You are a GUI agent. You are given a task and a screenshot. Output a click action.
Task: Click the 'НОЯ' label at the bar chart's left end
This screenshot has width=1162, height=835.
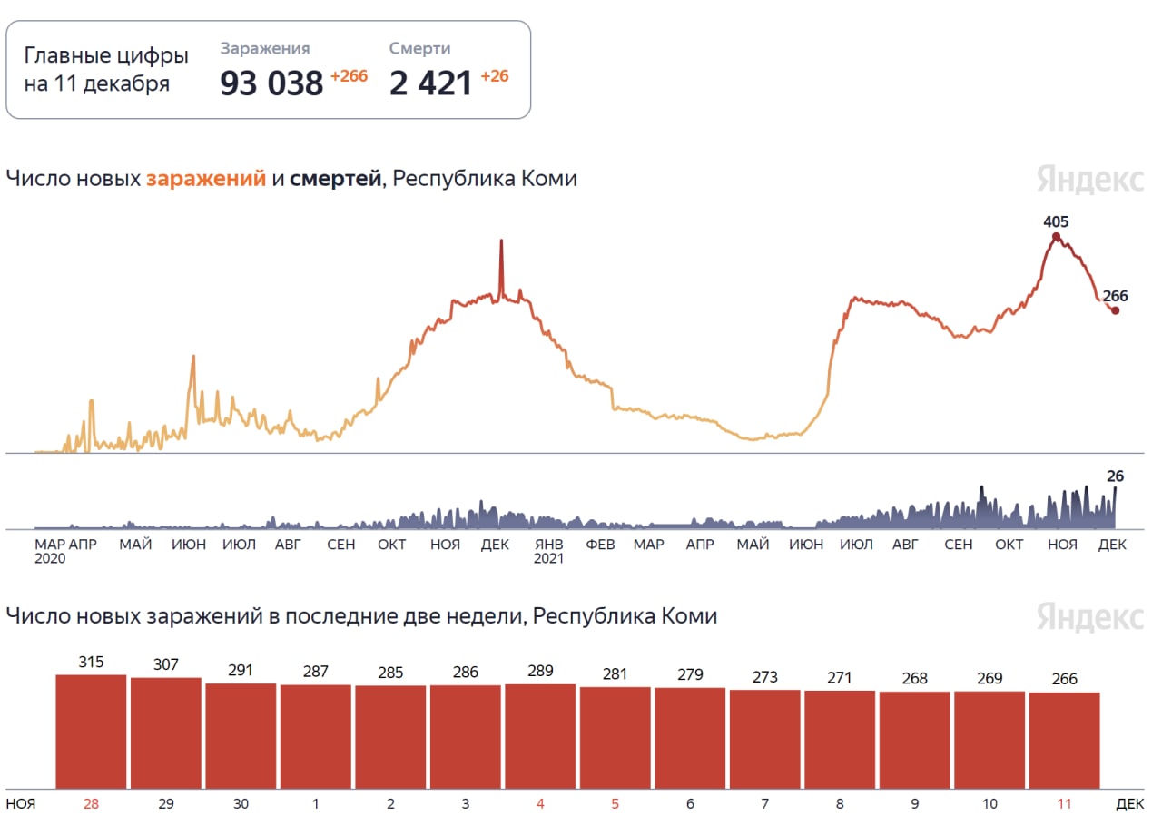(x=21, y=804)
